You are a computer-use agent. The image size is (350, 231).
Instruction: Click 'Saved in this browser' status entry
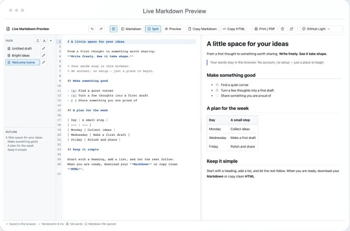point(21,224)
